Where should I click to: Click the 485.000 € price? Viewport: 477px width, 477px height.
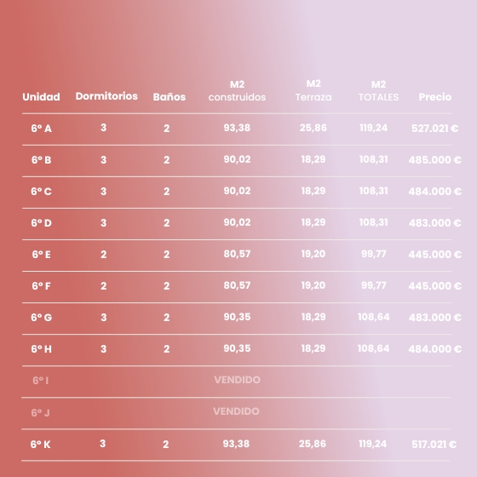(x=435, y=160)
